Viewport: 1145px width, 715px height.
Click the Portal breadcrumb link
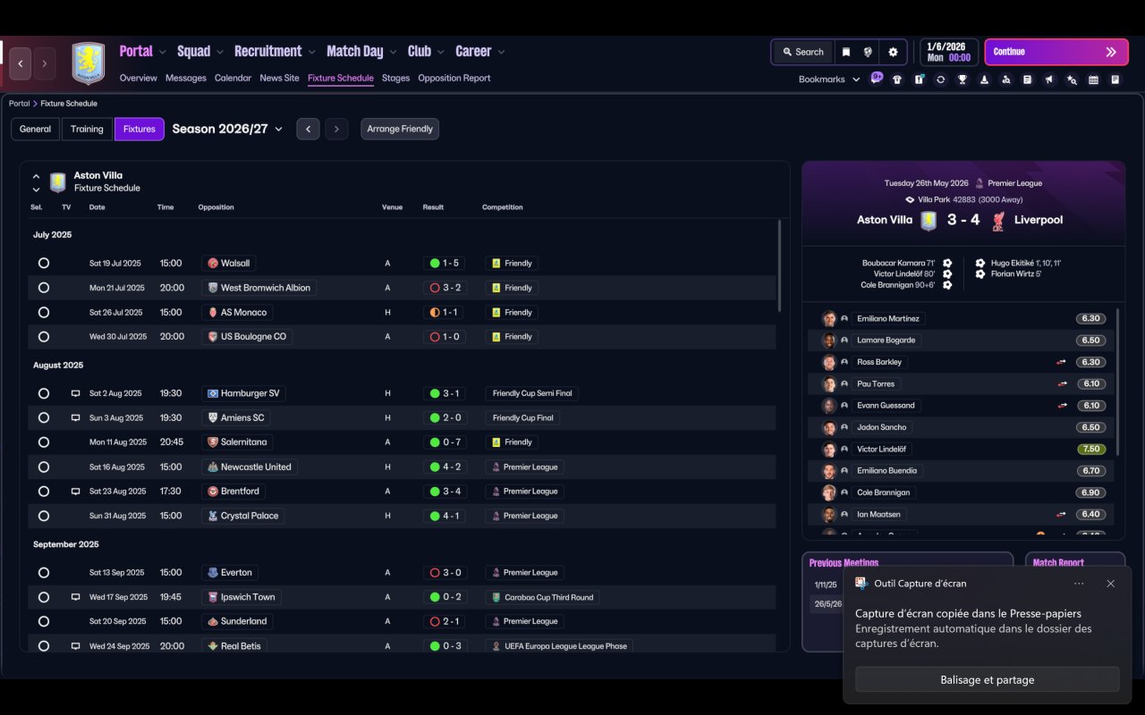(19, 104)
